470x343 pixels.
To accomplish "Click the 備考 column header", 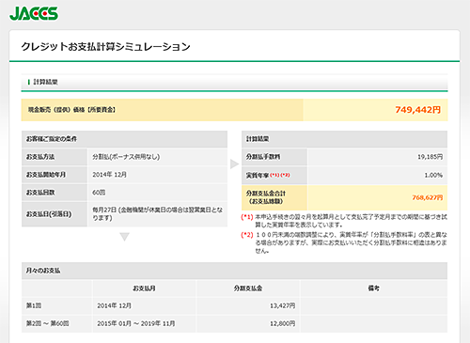I will (x=374, y=288).
